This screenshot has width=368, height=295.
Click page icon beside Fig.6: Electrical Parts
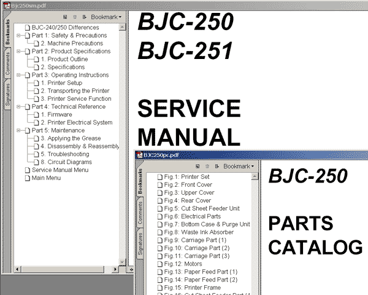click(x=160, y=216)
